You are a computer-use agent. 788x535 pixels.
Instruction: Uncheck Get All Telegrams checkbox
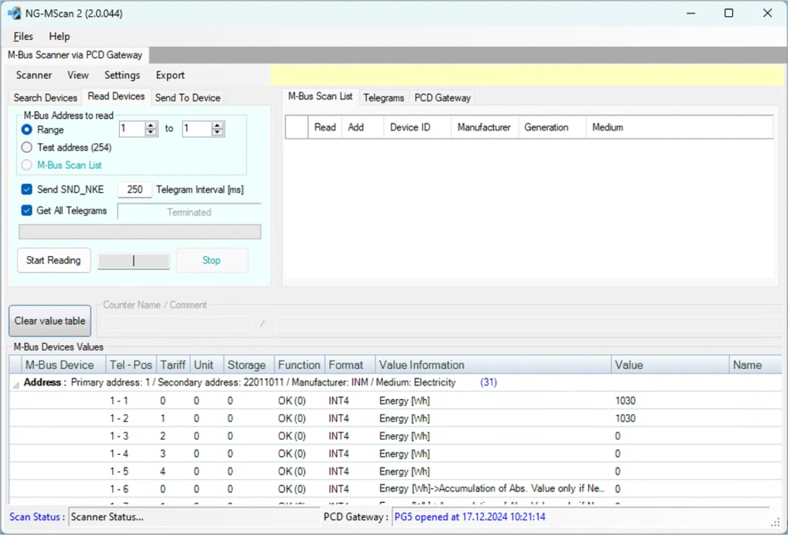coord(27,211)
